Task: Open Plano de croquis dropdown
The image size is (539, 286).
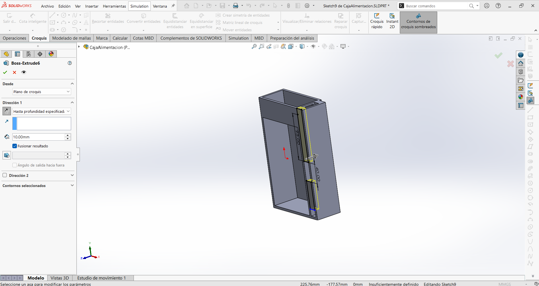Action: point(42,92)
